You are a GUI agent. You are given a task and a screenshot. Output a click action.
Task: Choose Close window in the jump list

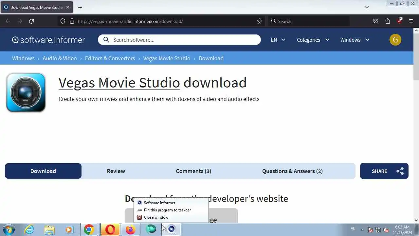click(171, 217)
